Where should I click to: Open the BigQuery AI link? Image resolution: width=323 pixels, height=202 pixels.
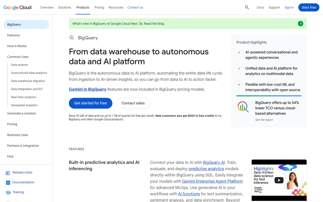[214, 162]
